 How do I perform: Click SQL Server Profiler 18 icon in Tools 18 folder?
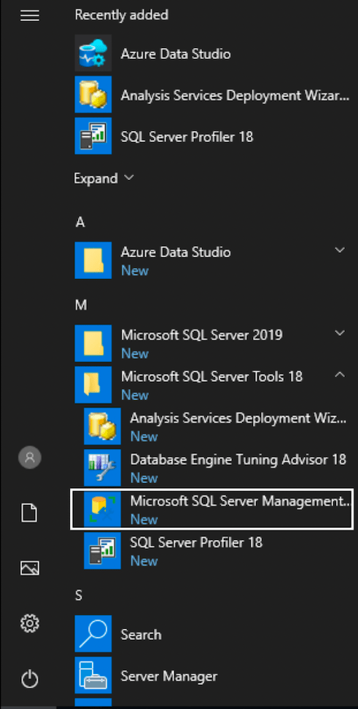click(x=102, y=551)
